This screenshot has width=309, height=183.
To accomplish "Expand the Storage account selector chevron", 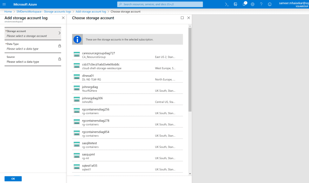I will 59,33.
